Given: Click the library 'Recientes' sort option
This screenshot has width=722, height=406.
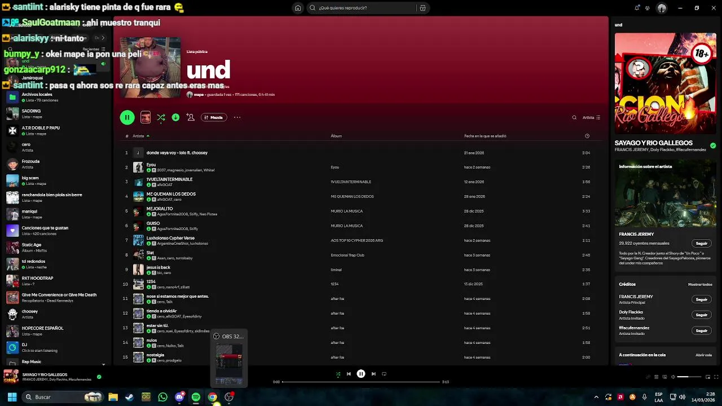Looking at the screenshot, I should [x=94, y=49].
